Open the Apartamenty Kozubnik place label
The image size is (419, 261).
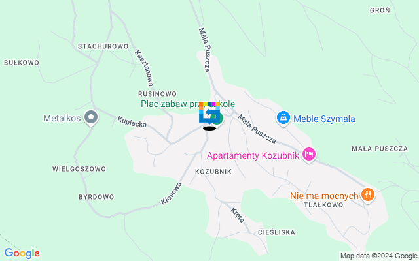pos(253,155)
